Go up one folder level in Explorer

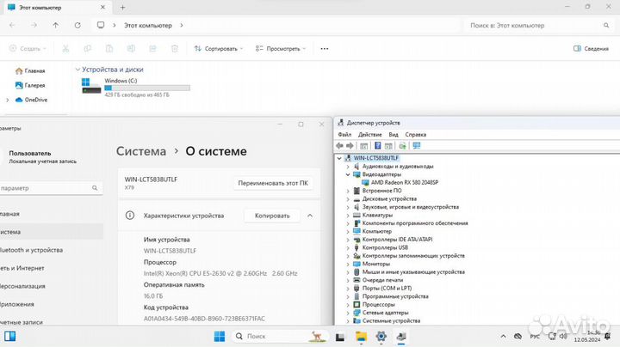(x=55, y=25)
